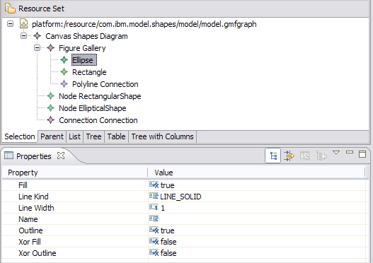Click the enum icon in Line Kind row
Screen dimensions: 373x263
click(154, 196)
